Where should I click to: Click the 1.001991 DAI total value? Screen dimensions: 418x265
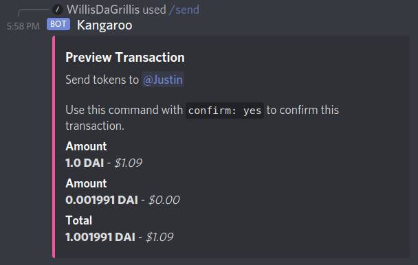[x=100, y=237]
